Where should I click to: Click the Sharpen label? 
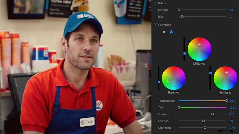(x=163, y=121)
